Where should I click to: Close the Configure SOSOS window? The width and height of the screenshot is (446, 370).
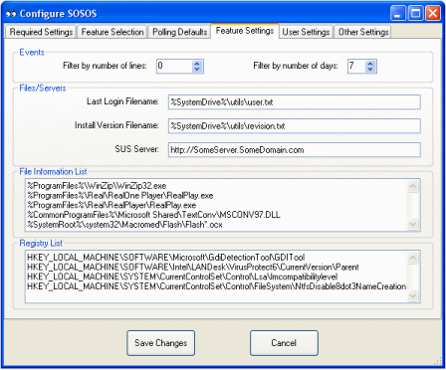point(433,14)
